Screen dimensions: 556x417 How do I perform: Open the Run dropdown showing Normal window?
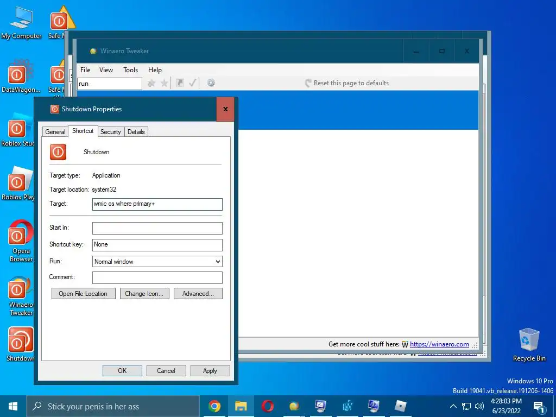click(x=157, y=262)
